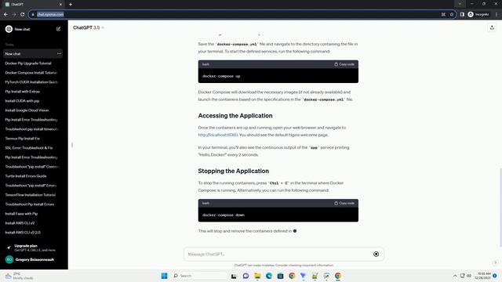The image size is (502, 282).
Task: Select the ChatGPT browser tab
Action: (33, 5)
